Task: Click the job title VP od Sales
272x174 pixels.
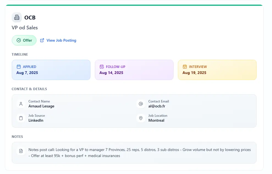Action: pyautogui.click(x=25, y=28)
